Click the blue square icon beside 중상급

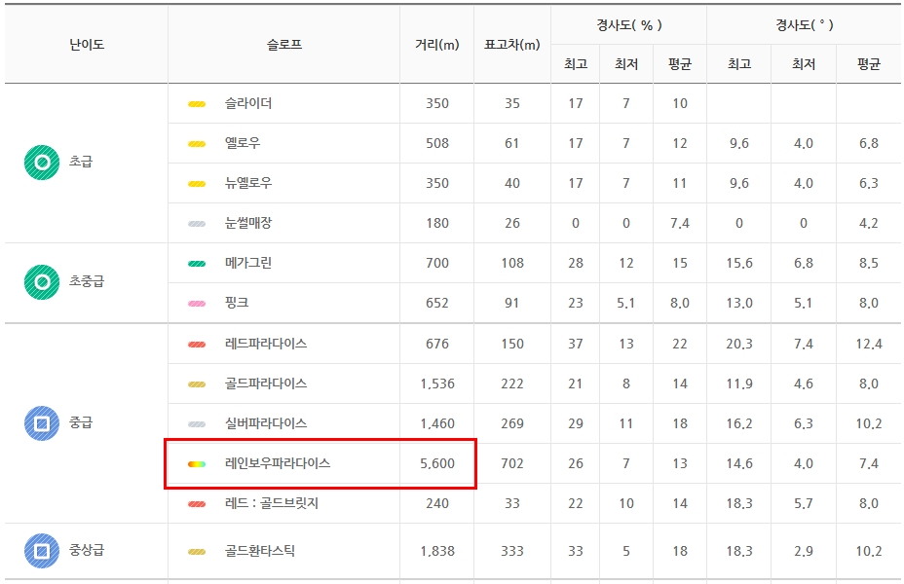click(42, 551)
